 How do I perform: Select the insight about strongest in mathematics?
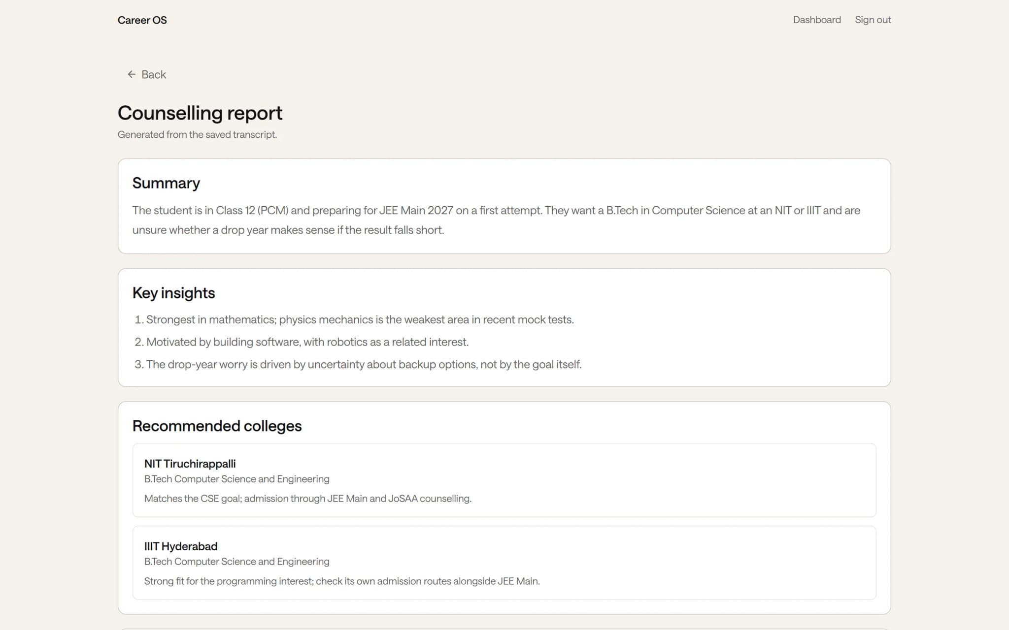[x=360, y=319]
